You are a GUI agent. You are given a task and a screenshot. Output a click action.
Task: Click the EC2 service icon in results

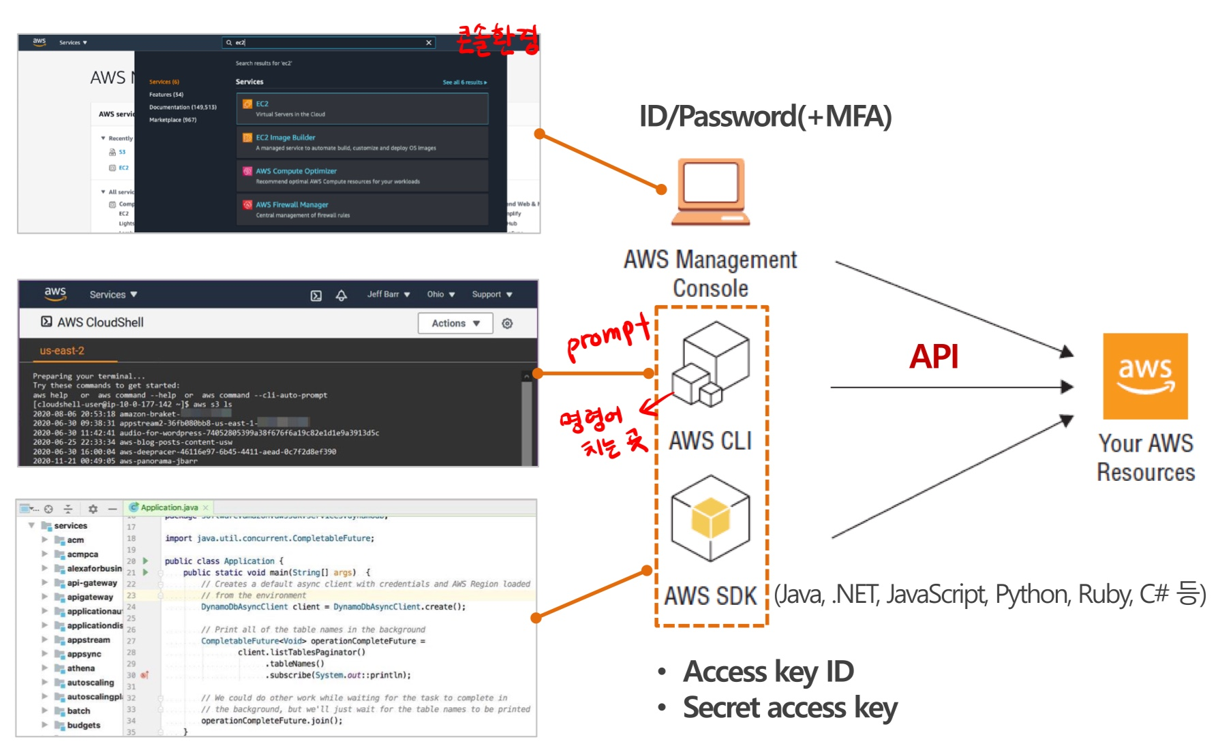247,104
